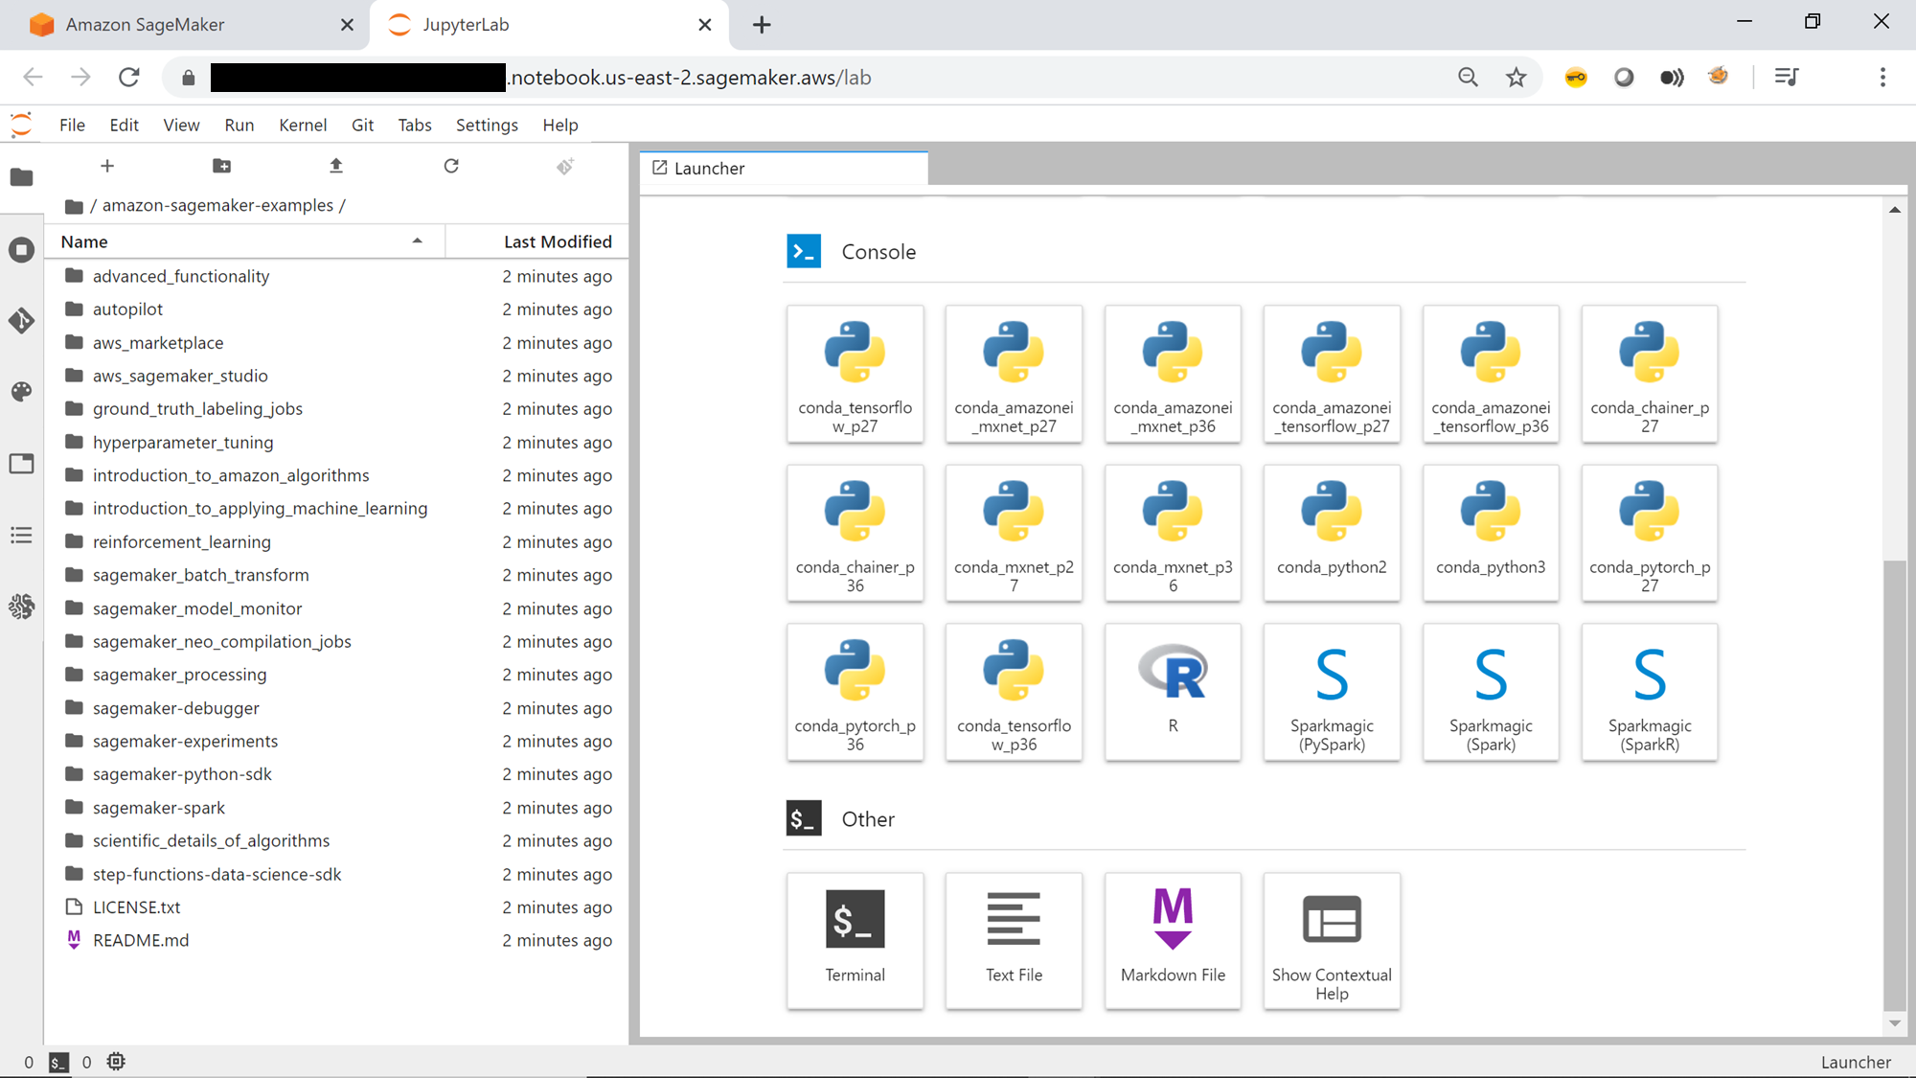1916x1078 pixels.
Task: Click the launcher scroll down arrow
Action: tap(1894, 1023)
